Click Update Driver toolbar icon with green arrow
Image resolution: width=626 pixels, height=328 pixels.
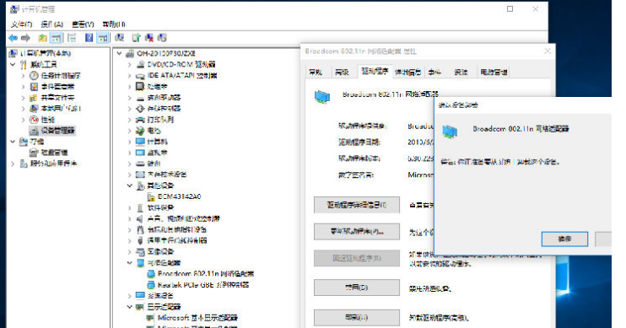pos(137,38)
